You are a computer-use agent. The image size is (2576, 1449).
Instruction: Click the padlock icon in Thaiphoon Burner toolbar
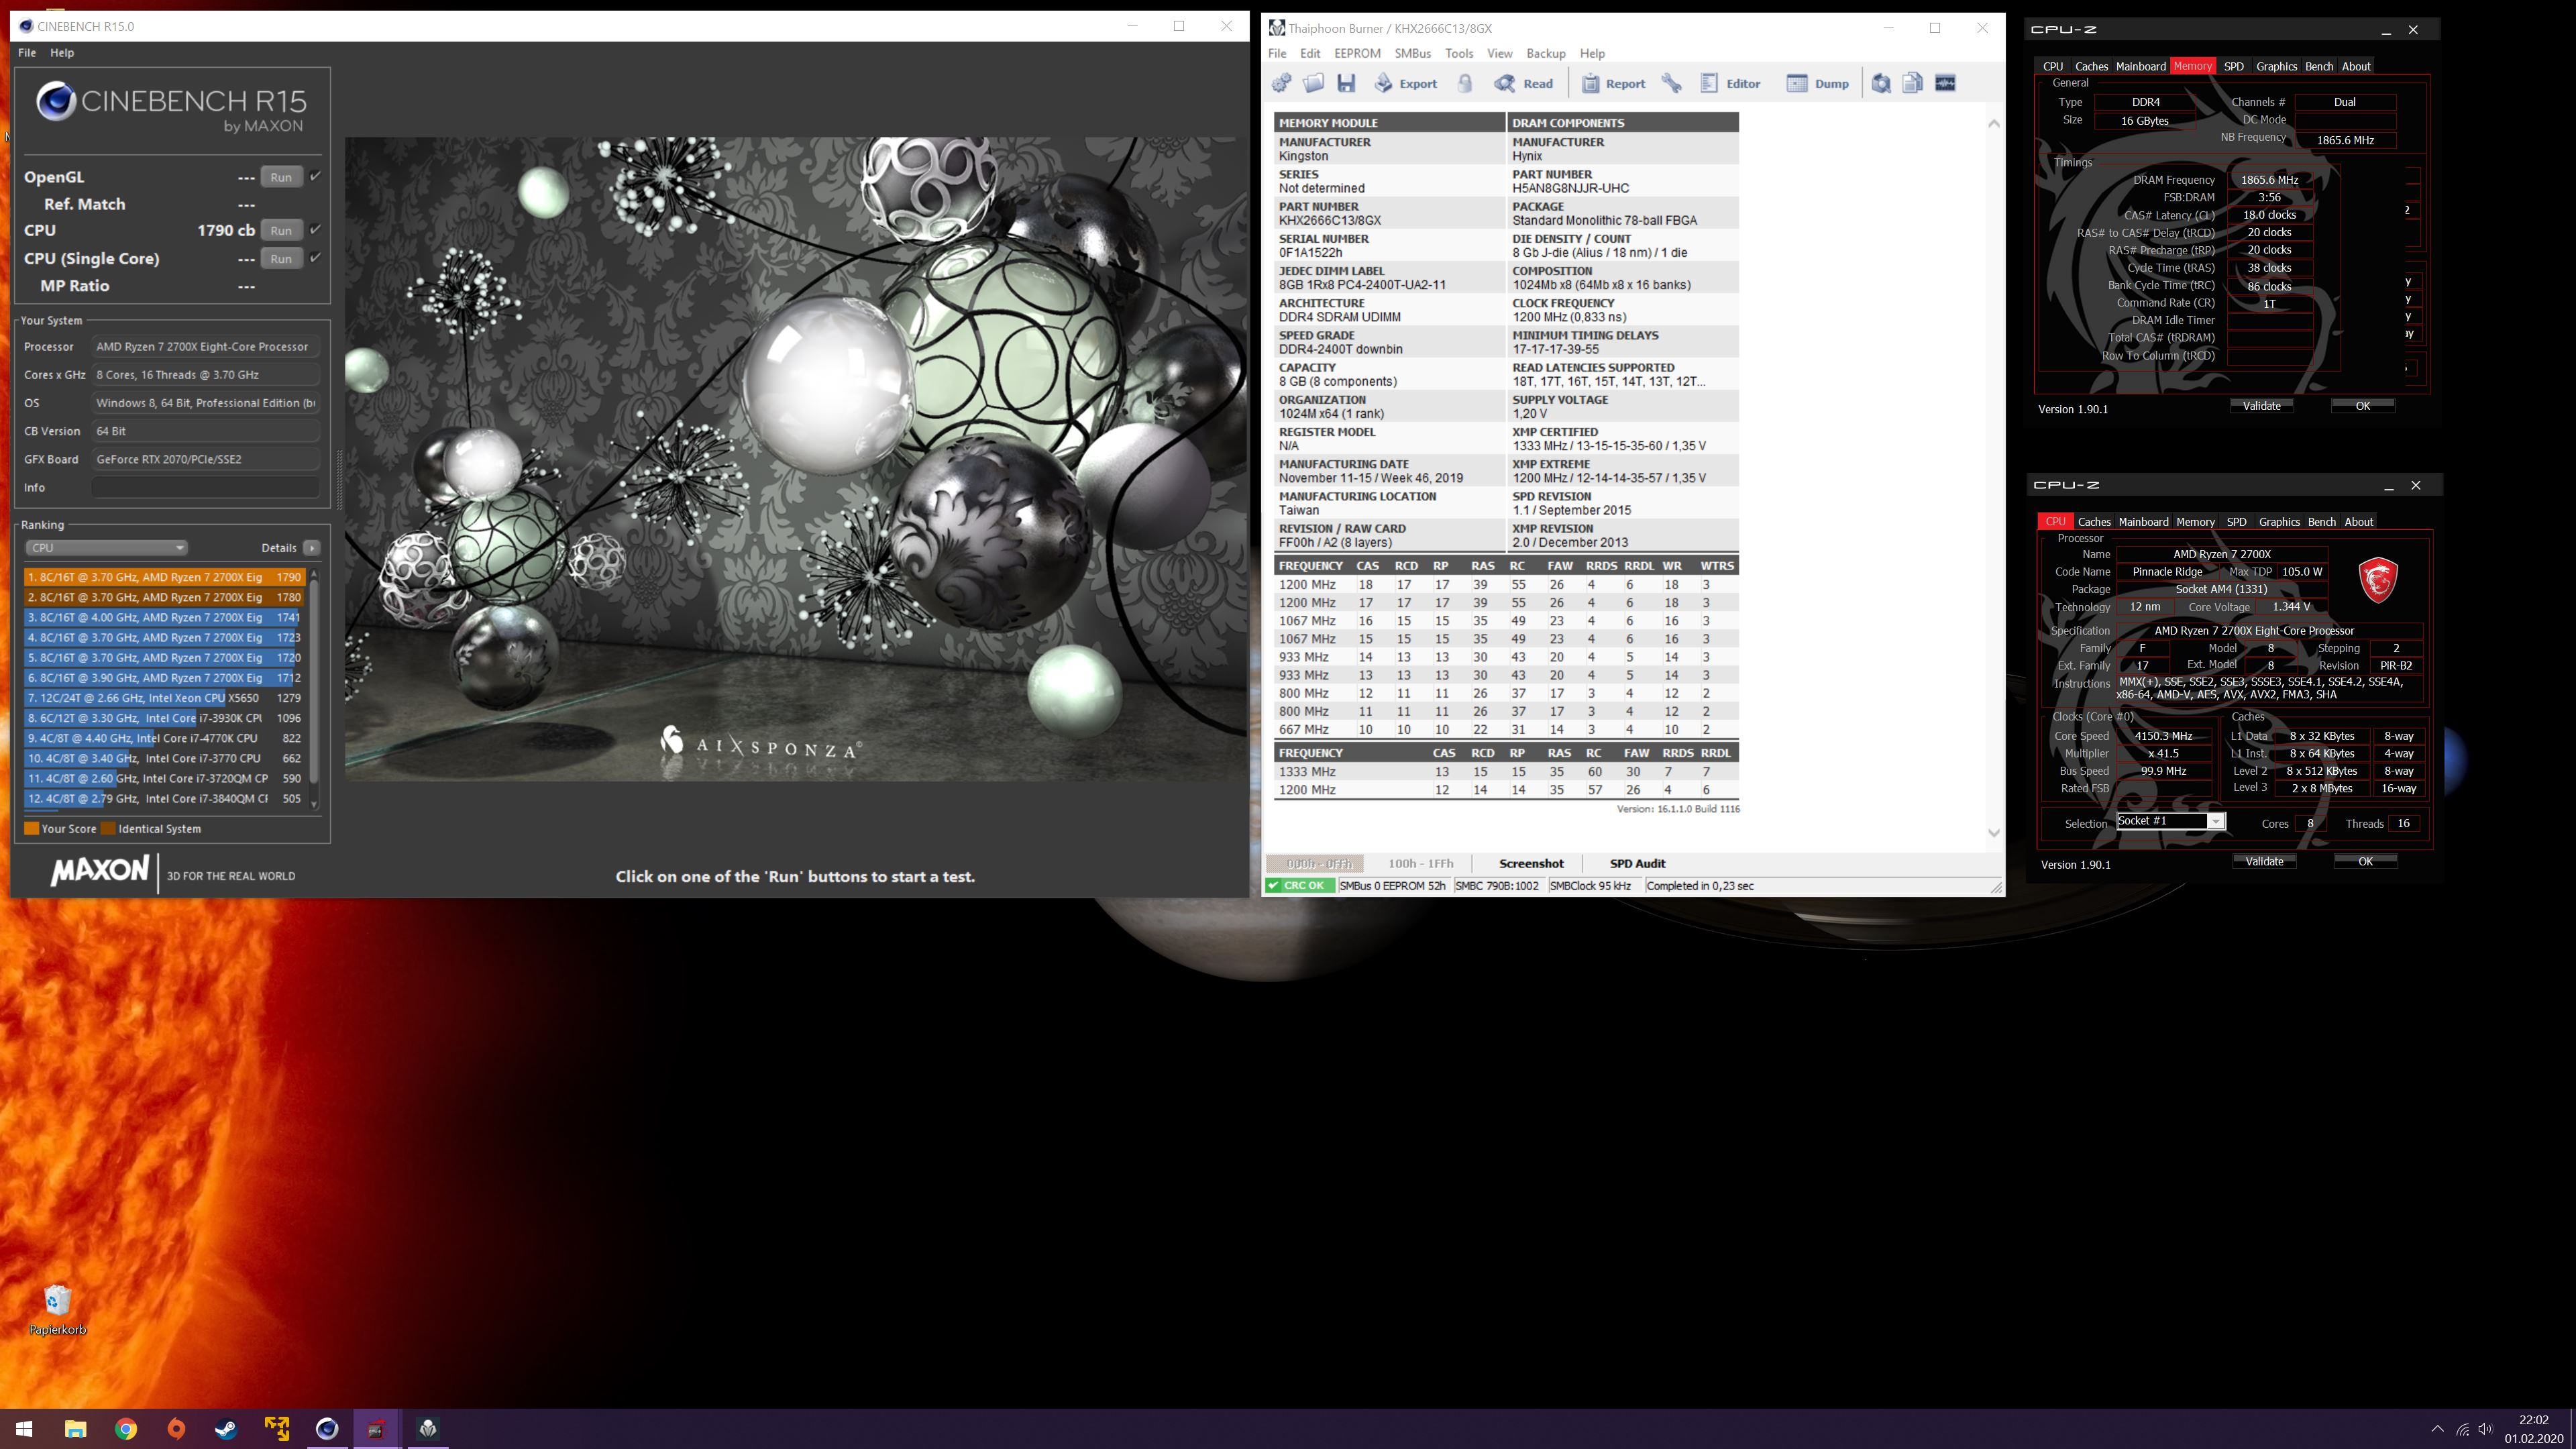click(1465, 83)
